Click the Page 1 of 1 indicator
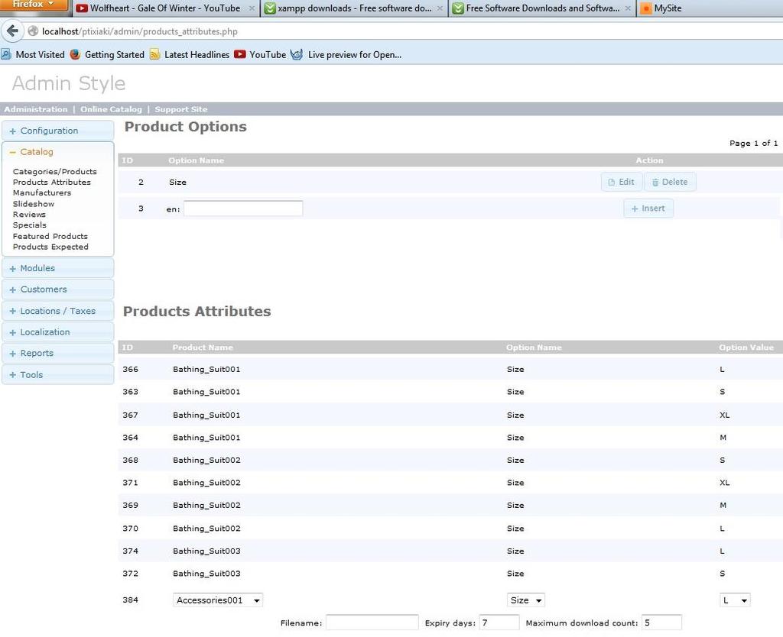 pyautogui.click(x=753, y=143)
